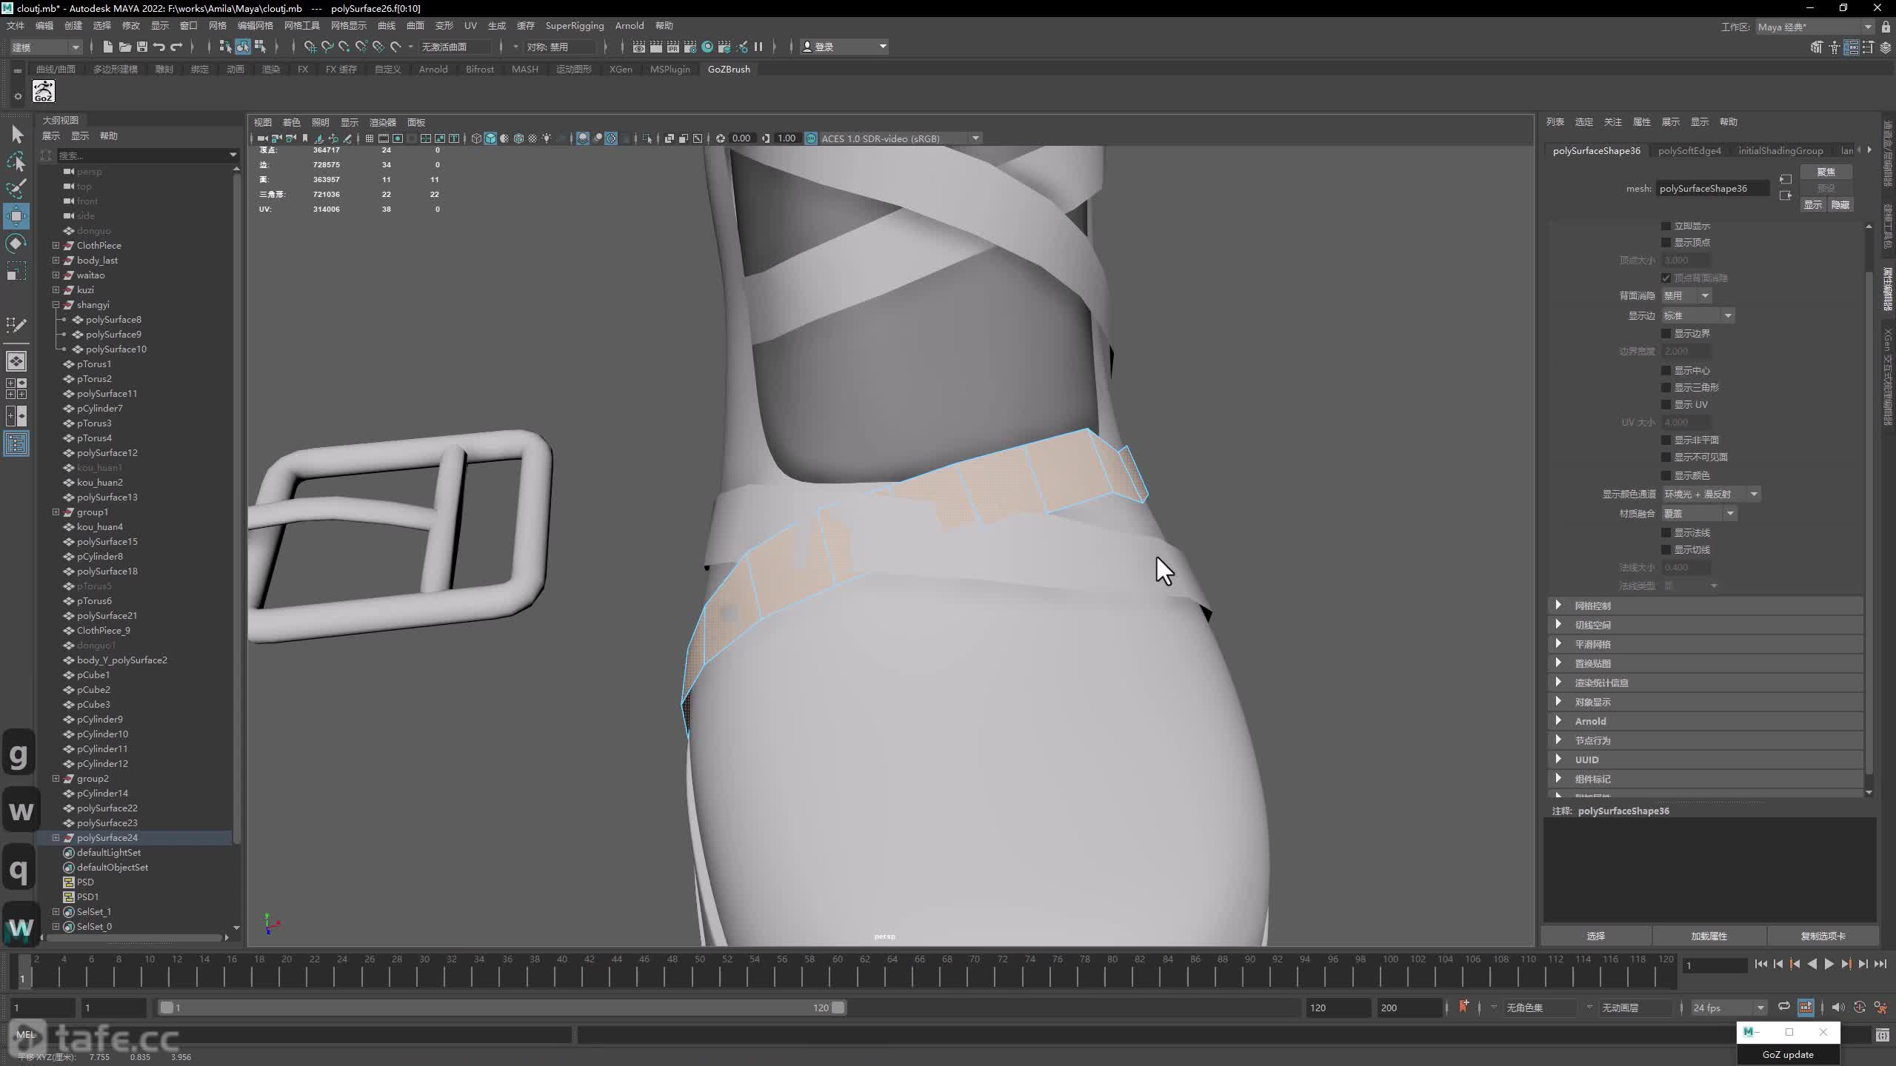This screenshot has height=1066, width=1896.
Task: Click the play forward button
Action: (x=1829, y=964)
